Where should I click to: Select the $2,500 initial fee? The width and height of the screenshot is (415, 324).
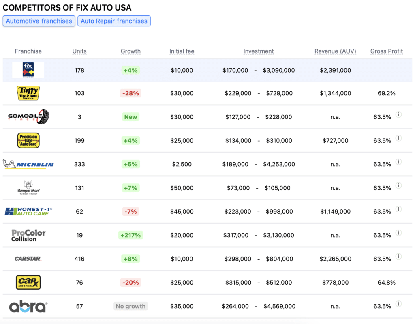pos(182,164)
